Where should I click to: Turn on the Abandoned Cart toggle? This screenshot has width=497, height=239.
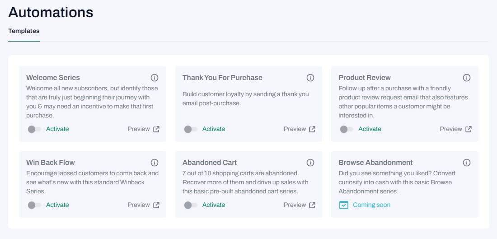click(191, 205)
